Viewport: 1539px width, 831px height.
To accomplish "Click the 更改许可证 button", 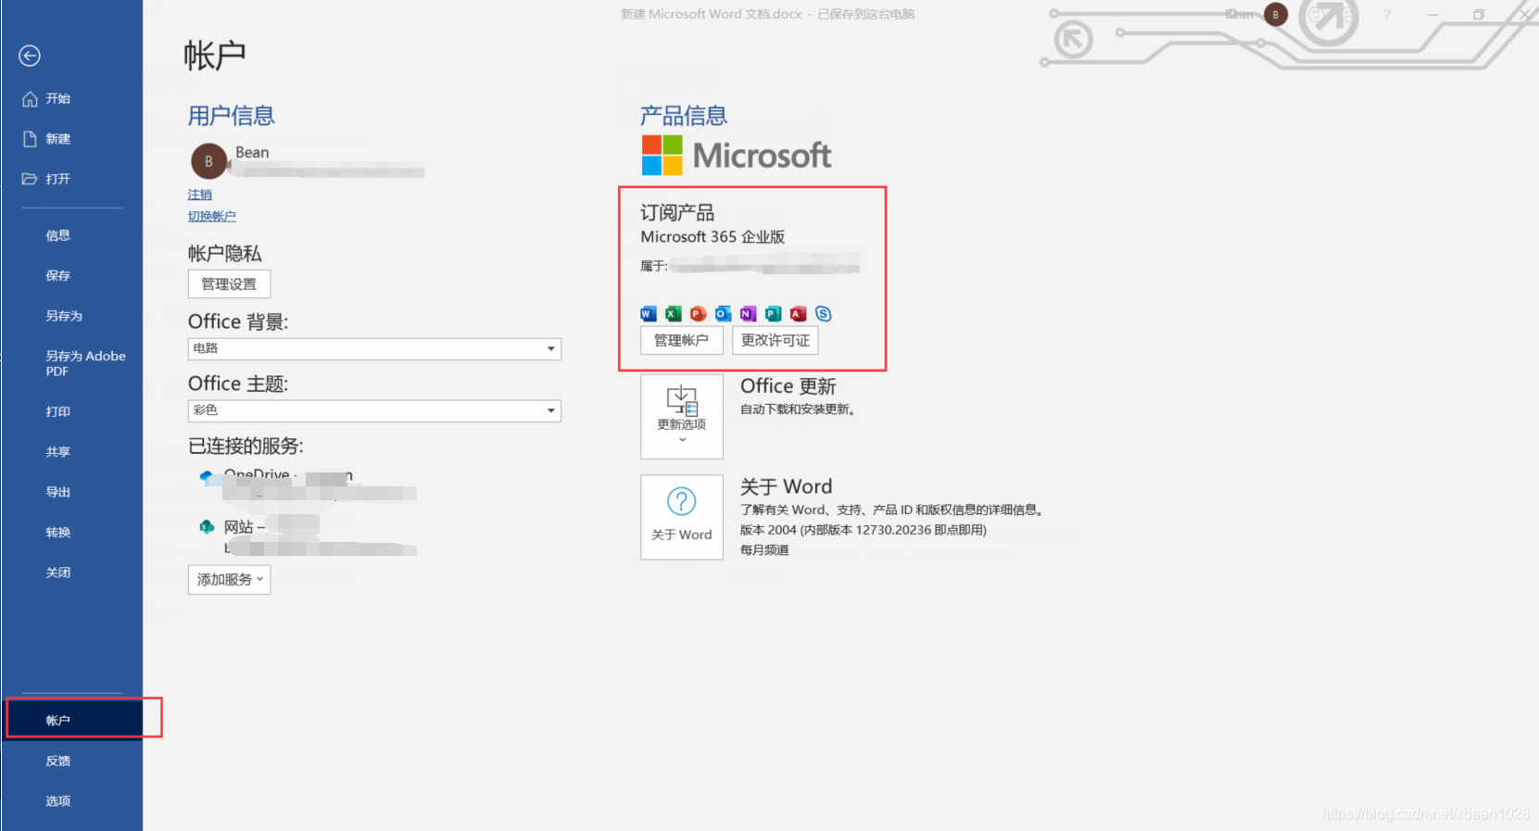I will pyautogui.click(x=776, y=341).
